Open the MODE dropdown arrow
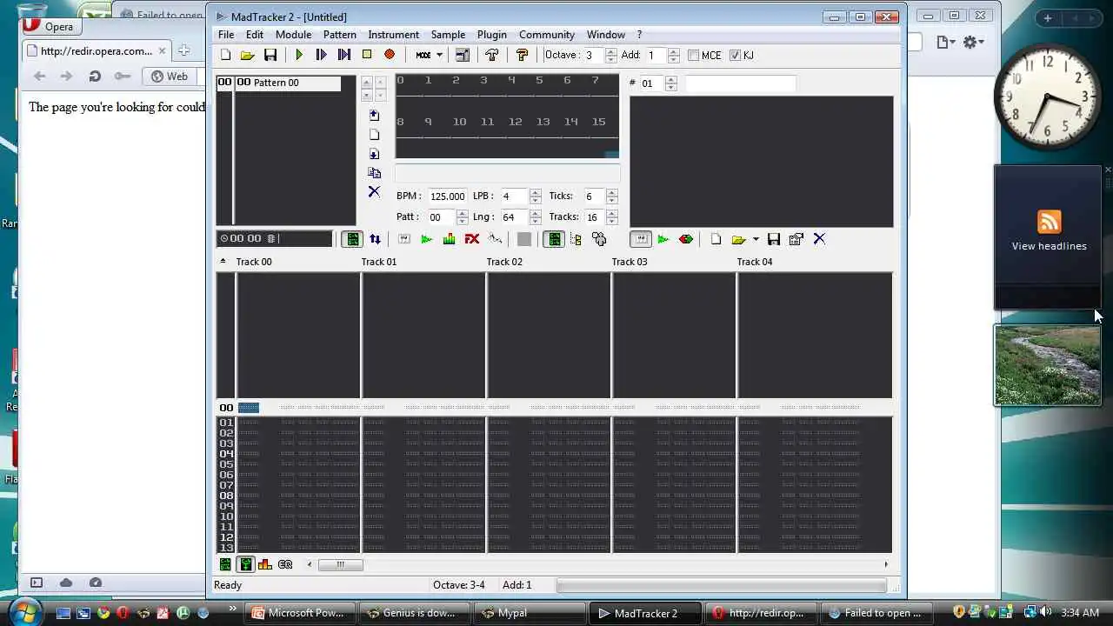This screenshot has width=1113, height=626. [x=439, y=55]
